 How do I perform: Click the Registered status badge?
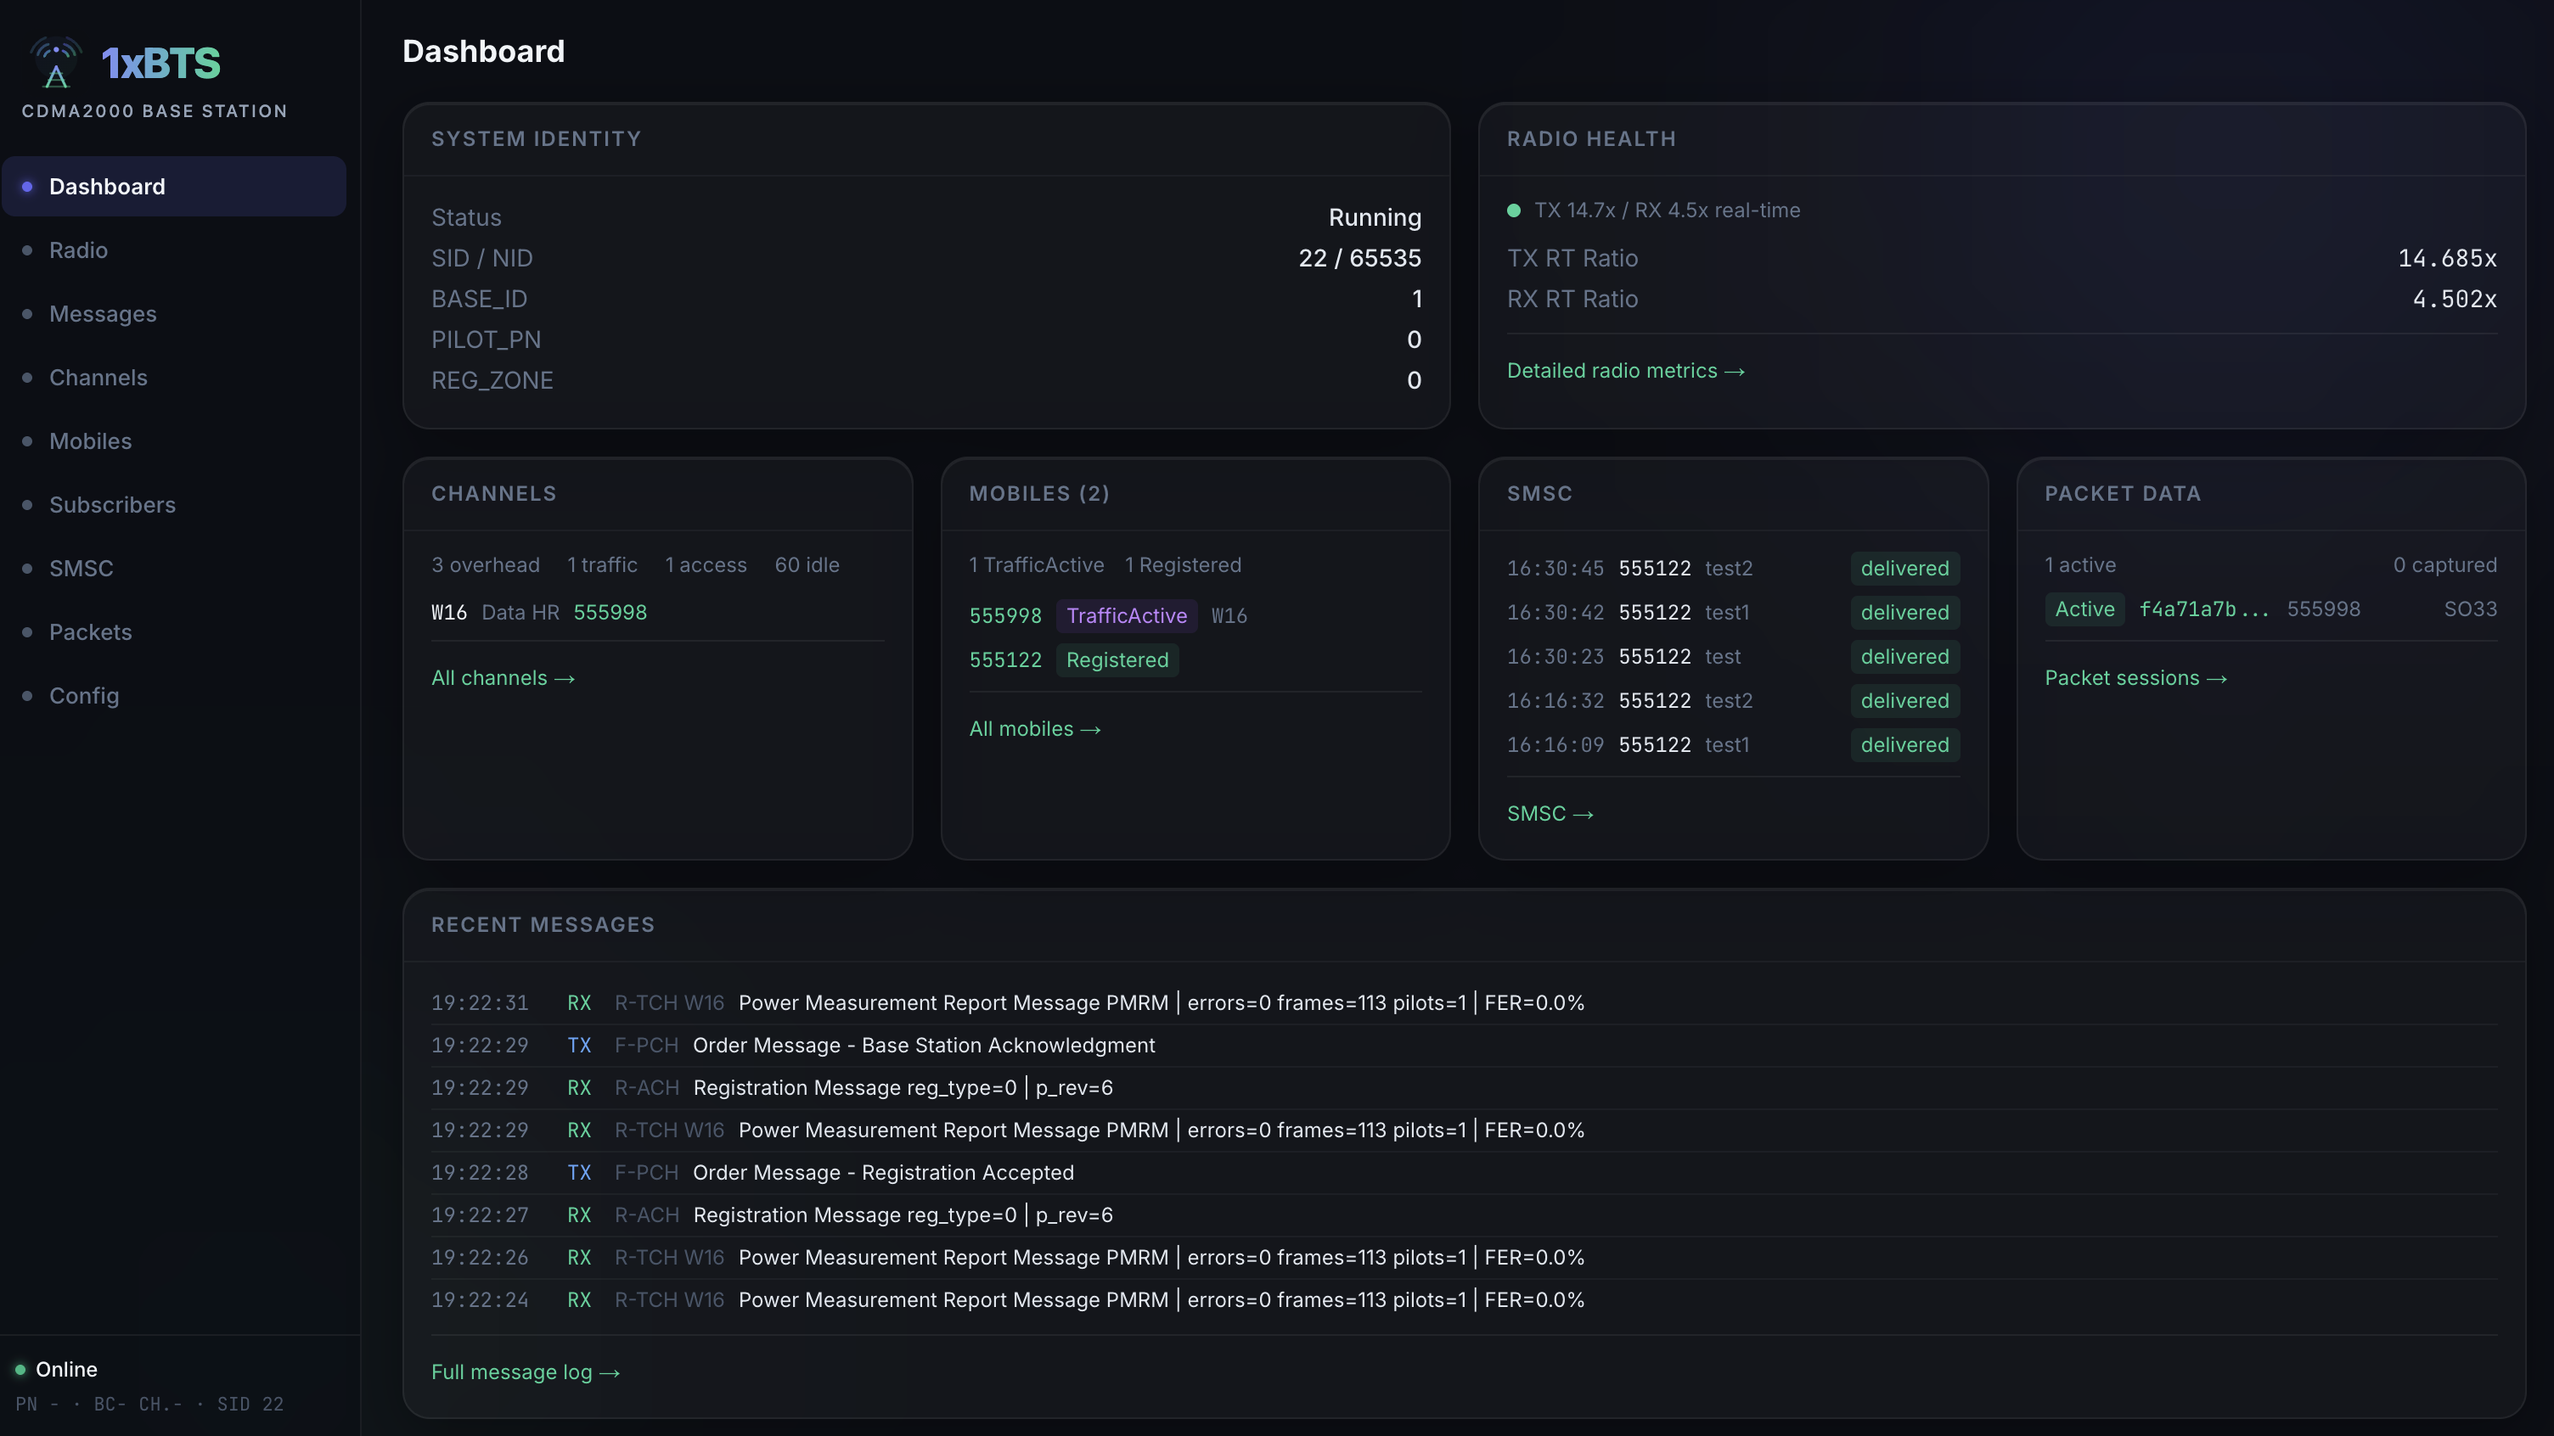pos(1117,660)
